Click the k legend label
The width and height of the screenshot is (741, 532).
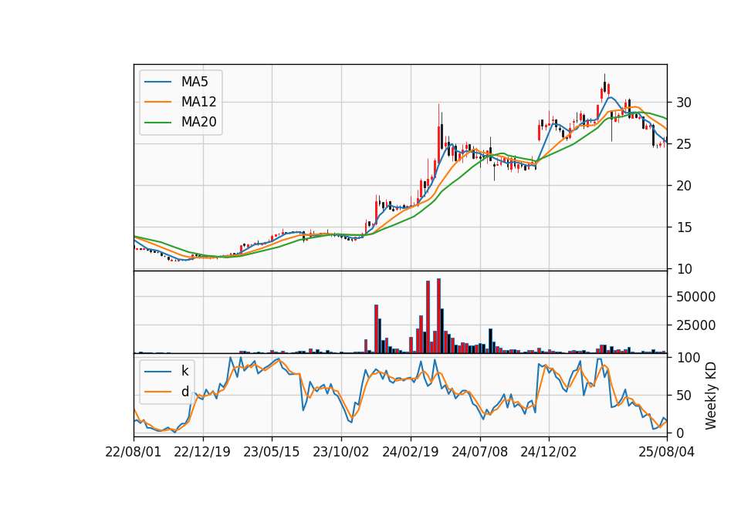(184, 371)
